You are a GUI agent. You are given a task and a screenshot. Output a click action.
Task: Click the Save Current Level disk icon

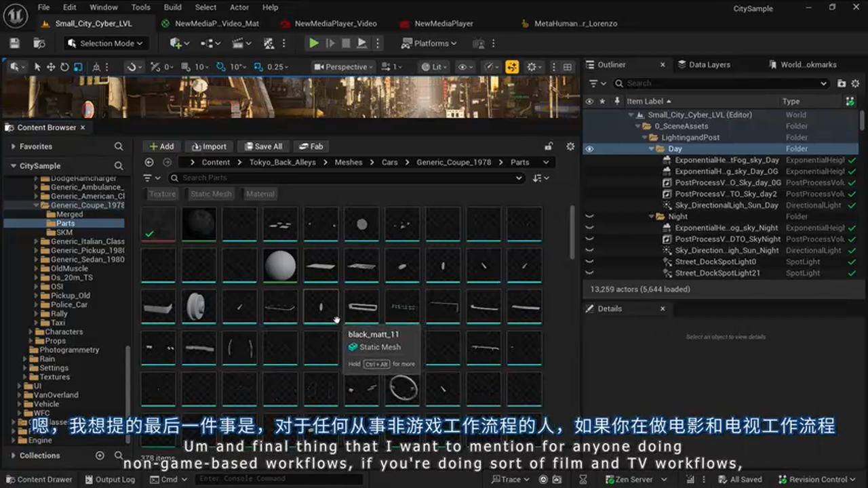pos(14,42)
